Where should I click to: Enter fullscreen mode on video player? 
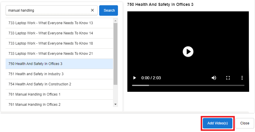pyautogui.click(x=228, y=78)
